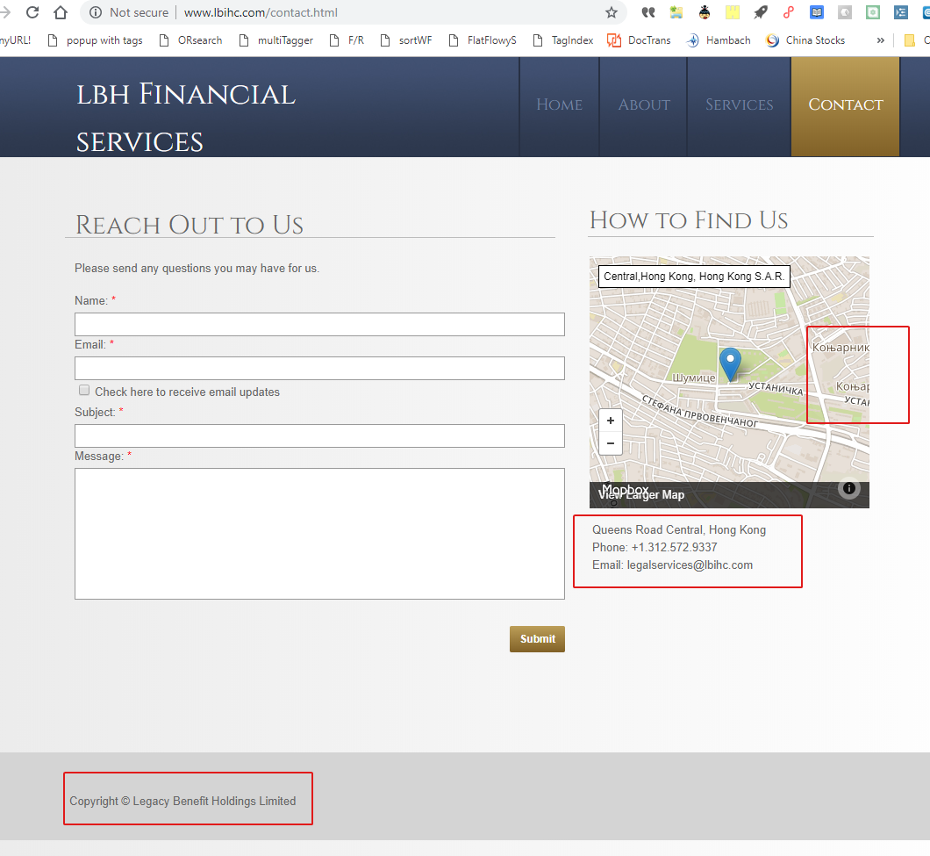930x856 pixels.
Task: Click the Not secure site info icon
Action: click(x=96, y=12)
